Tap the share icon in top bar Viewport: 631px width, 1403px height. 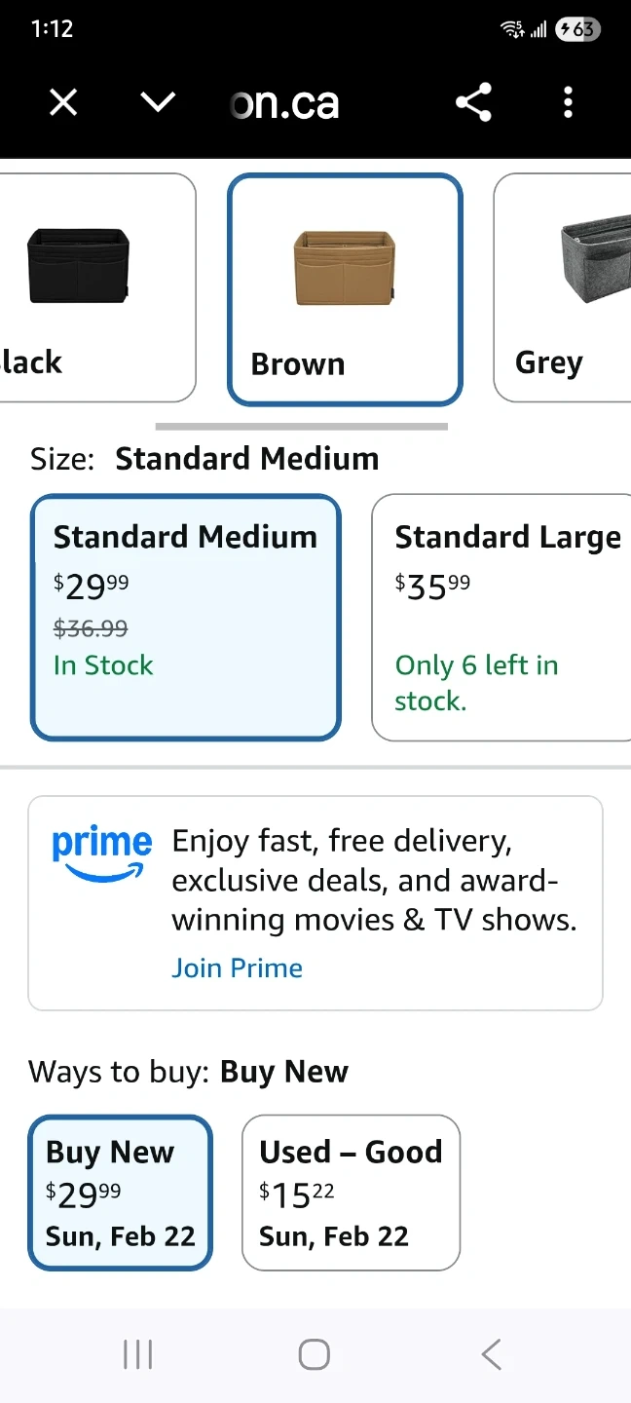click(473, 102)
